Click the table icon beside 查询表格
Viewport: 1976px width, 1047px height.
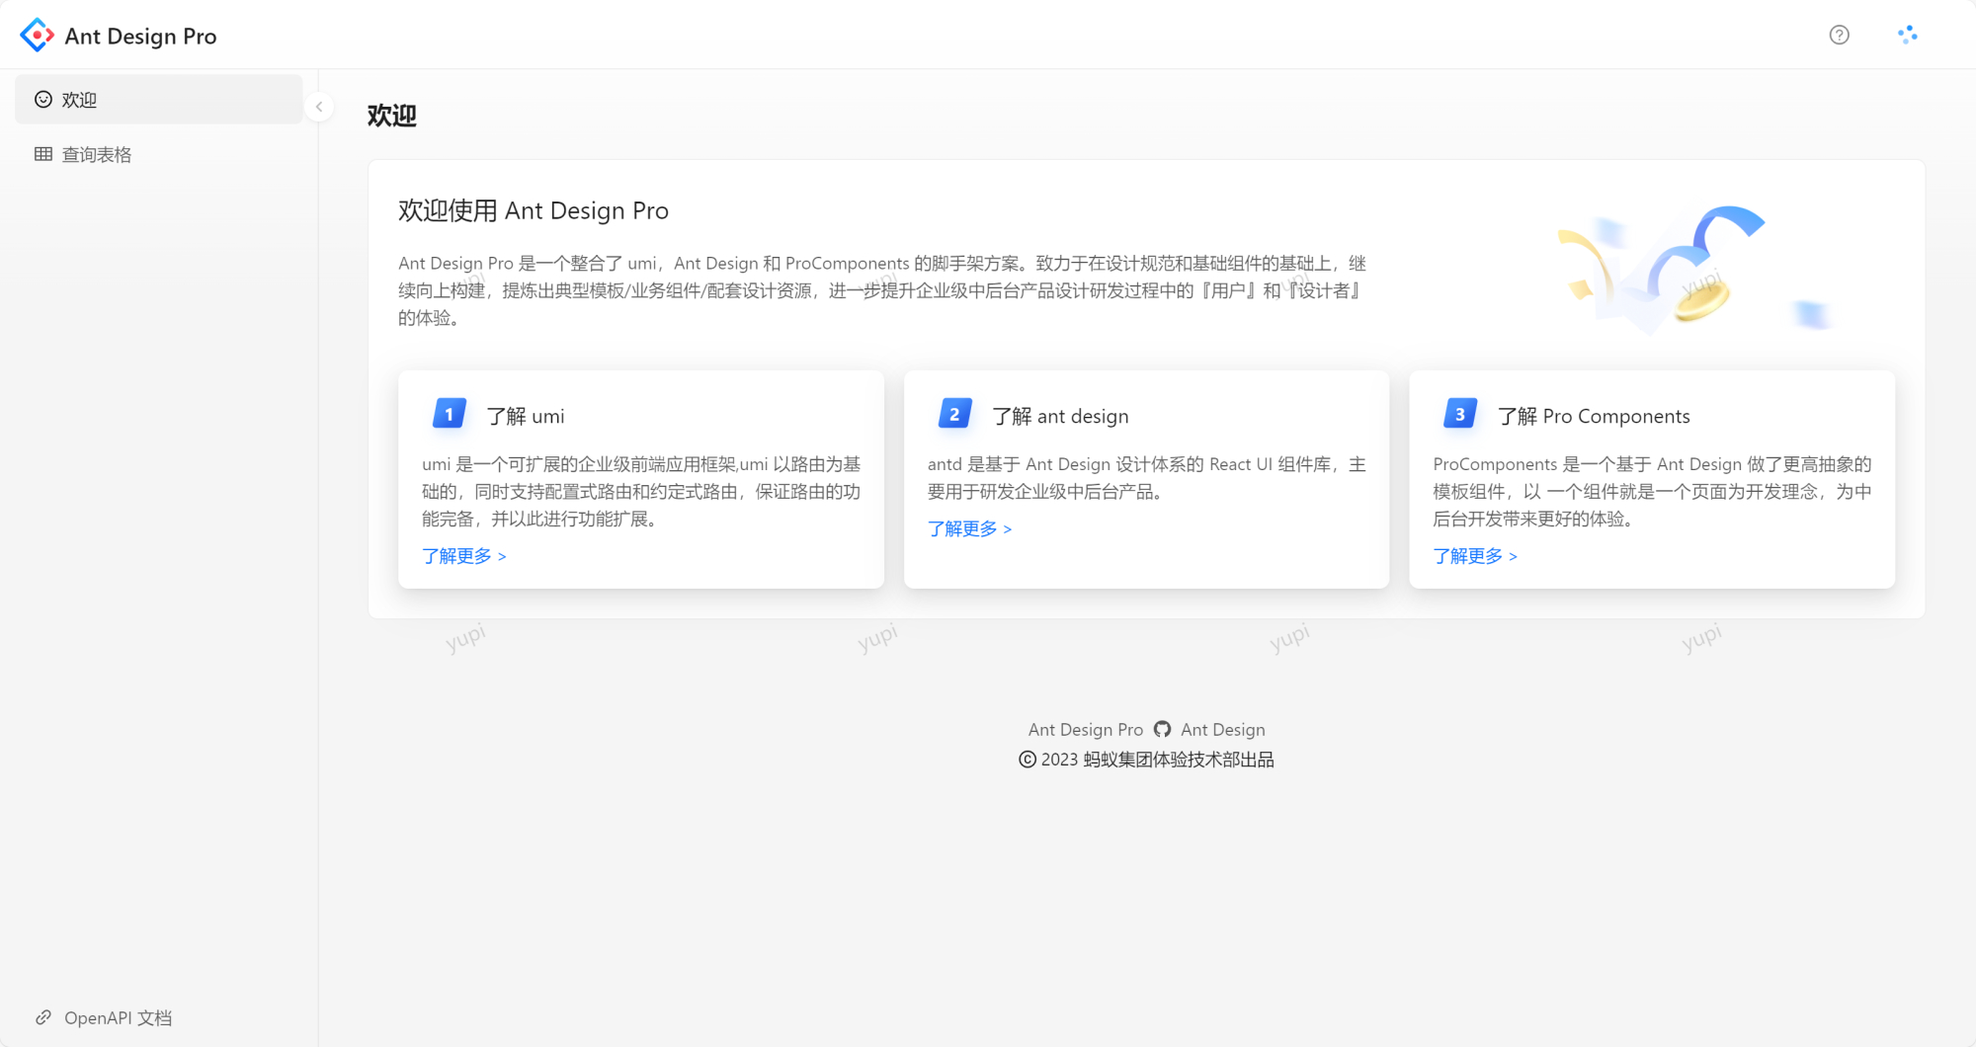click(43, 154)
